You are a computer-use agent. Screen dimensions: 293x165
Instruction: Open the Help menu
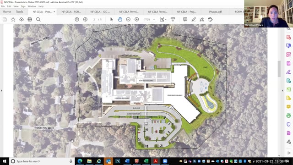[41, 6]
